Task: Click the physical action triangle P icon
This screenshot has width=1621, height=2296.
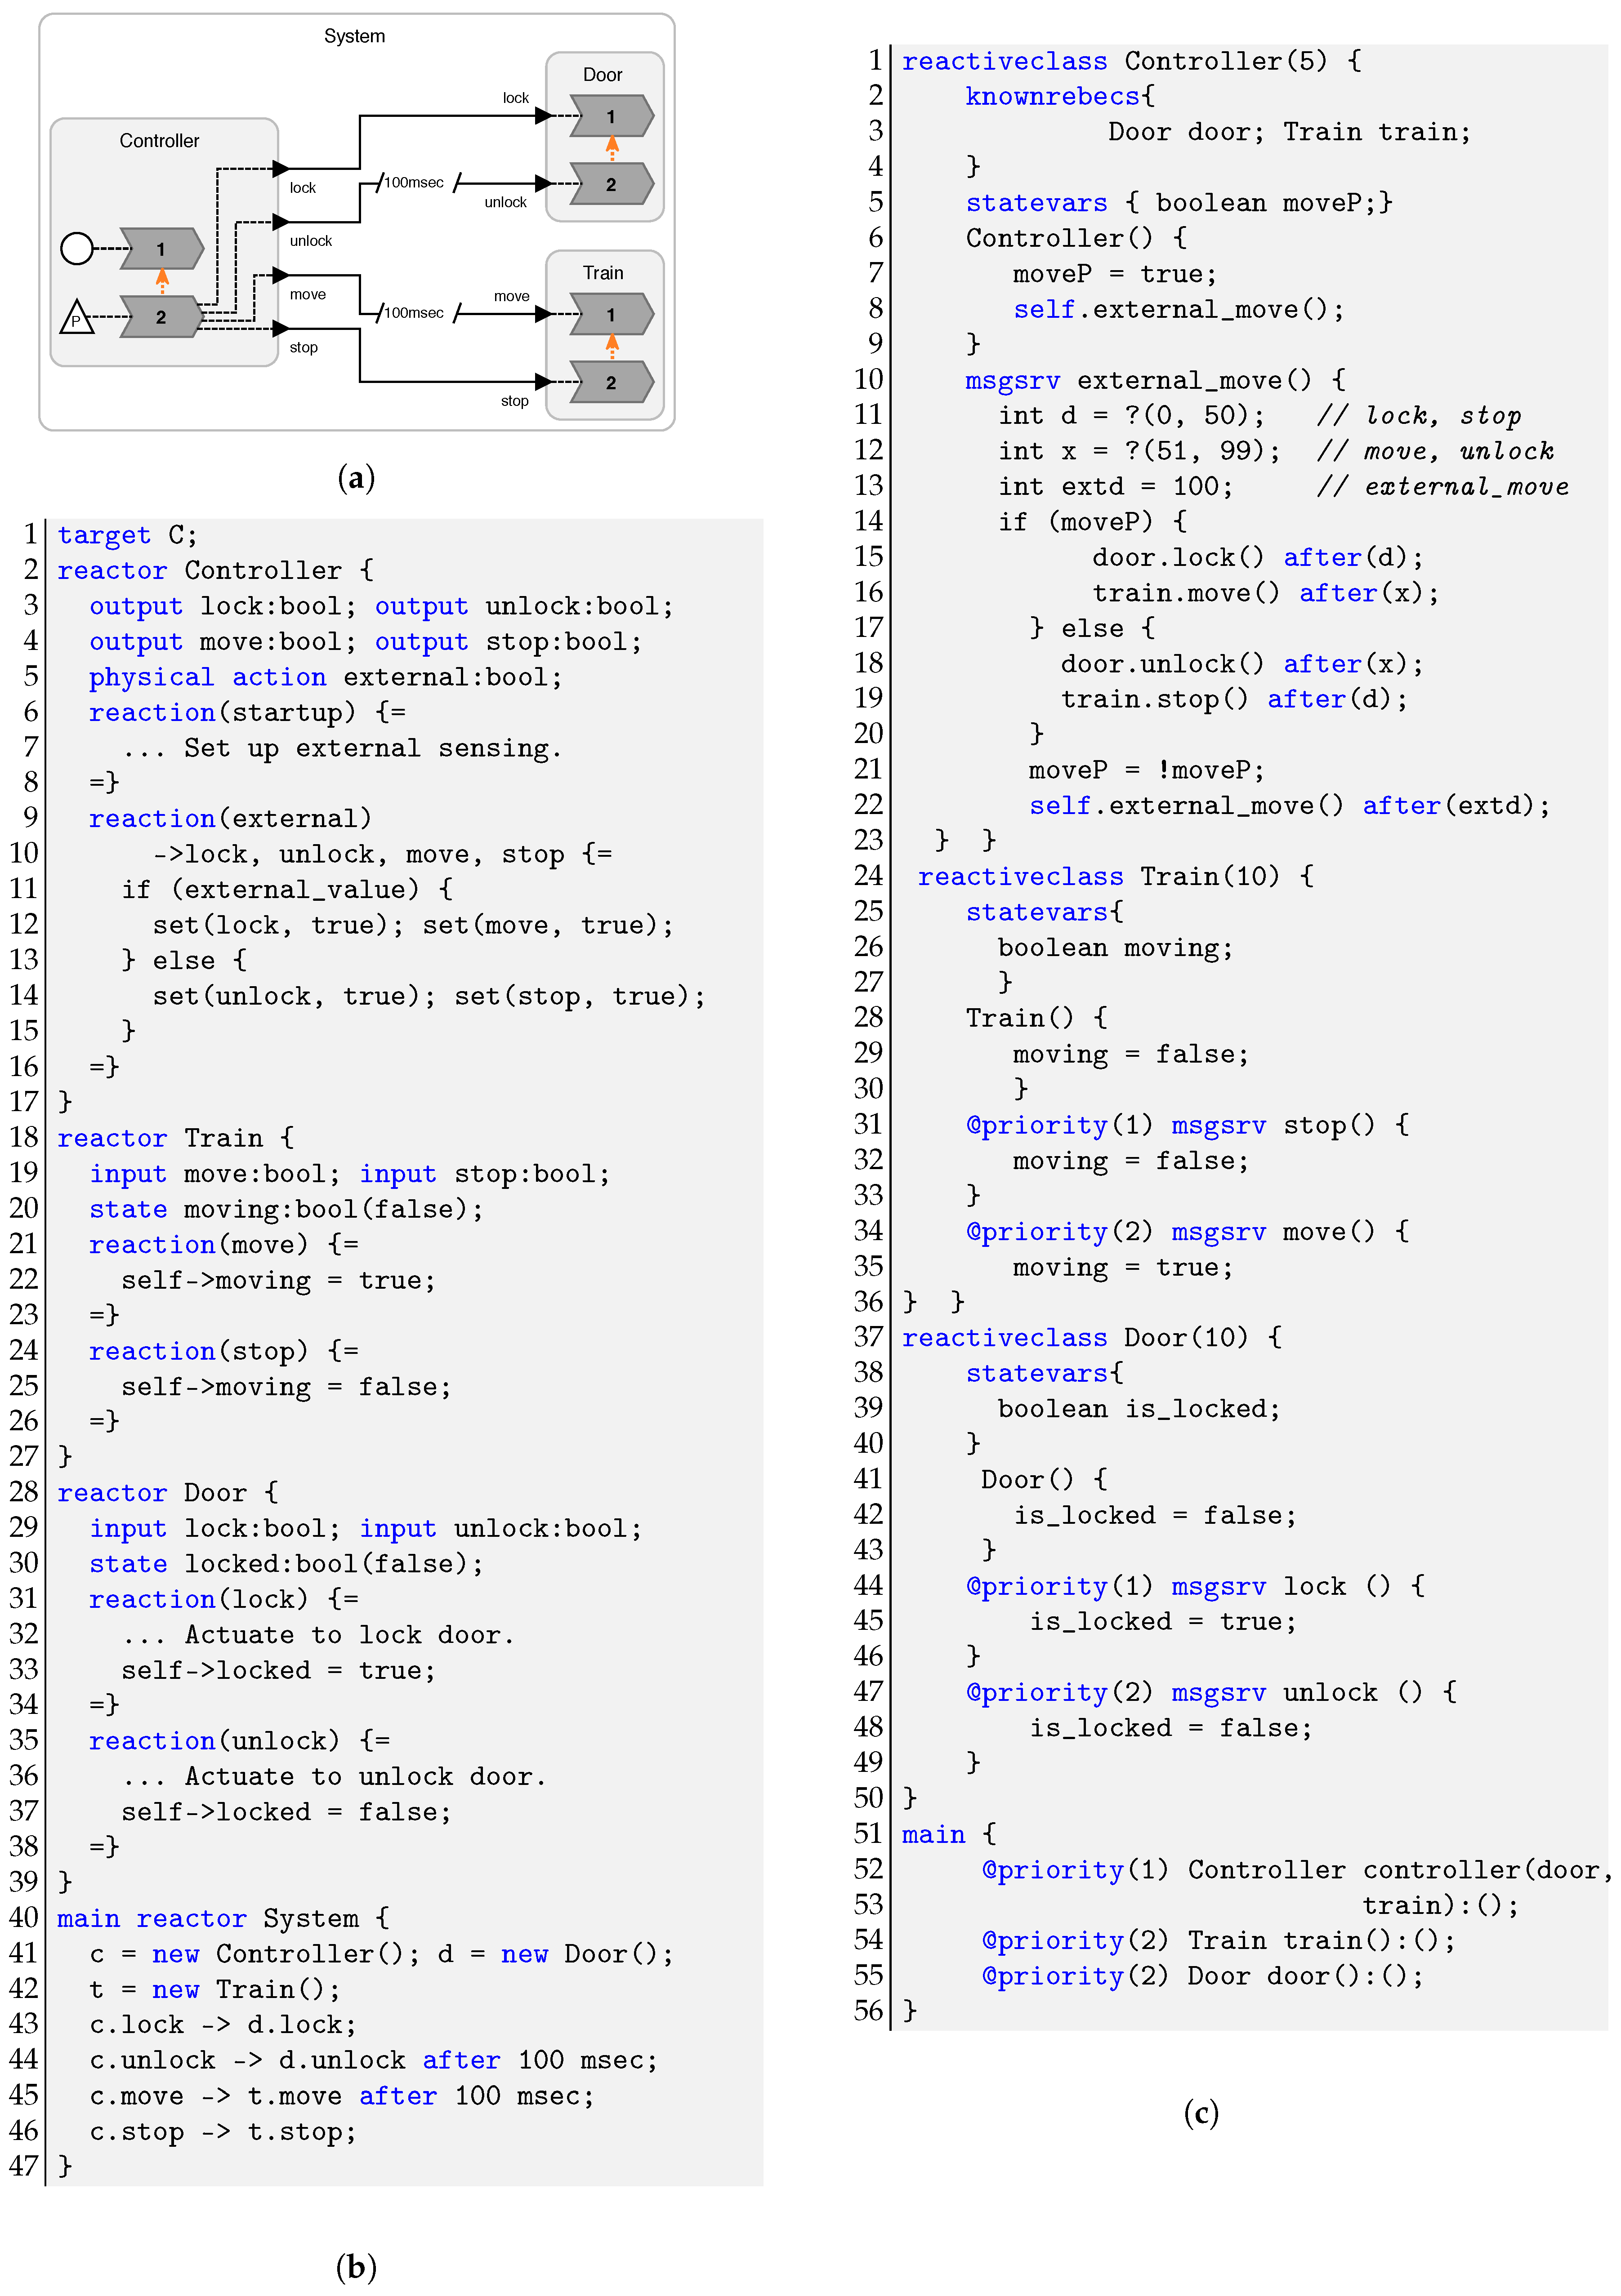Action: click(x=76, y=319)
